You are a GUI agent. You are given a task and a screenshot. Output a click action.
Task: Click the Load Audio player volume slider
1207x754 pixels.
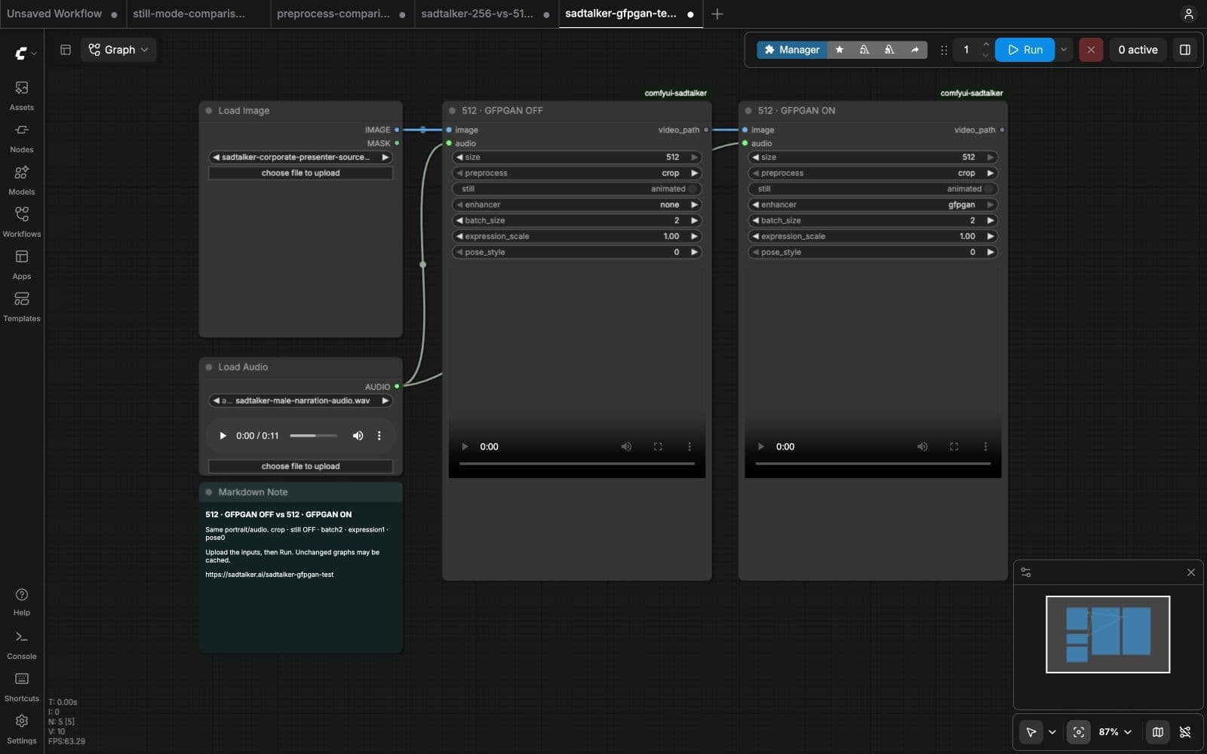click(313, 436)
